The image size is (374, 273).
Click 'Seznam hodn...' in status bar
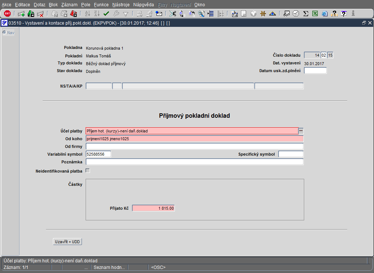point(109,267)
